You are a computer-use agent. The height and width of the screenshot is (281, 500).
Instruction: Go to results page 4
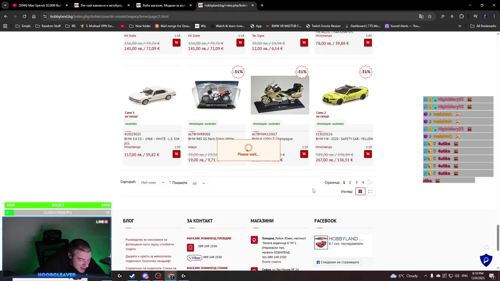point(363,183)
